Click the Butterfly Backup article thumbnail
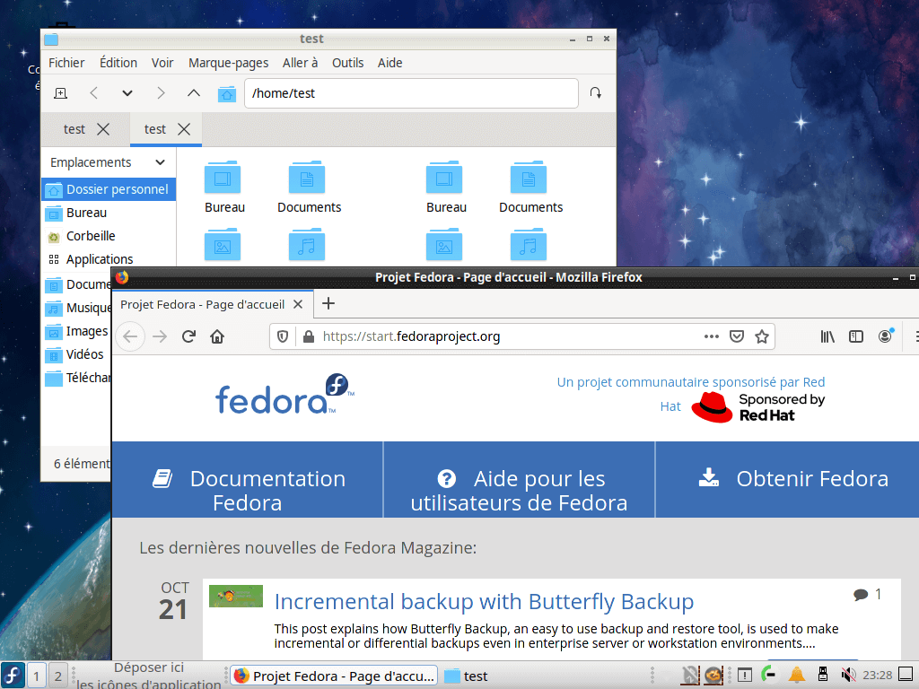Screen dimensions: 919x689 point(236,596)
